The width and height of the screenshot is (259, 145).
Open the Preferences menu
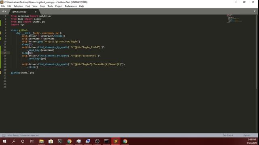[71, 6]
